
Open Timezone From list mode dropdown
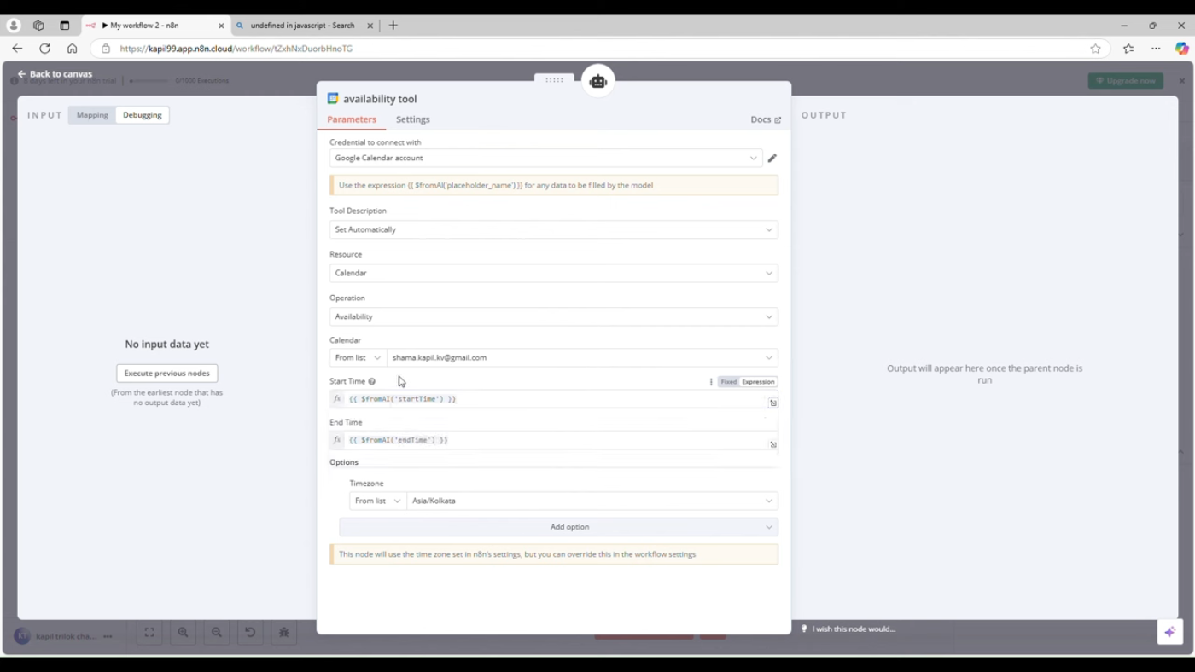[x=378, y=501]
